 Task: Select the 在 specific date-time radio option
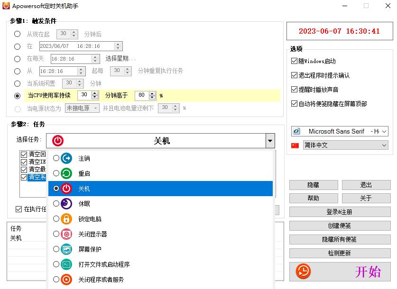click(x=17, y=46)
